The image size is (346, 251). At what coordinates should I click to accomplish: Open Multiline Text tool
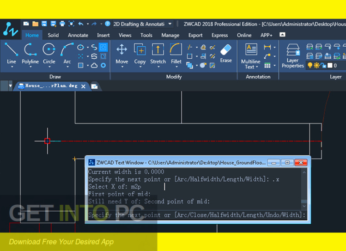(251, 56)
